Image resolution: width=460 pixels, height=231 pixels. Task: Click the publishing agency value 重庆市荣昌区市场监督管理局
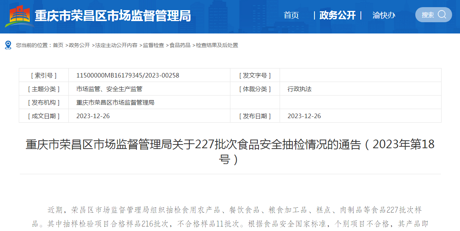coord(115,102)
